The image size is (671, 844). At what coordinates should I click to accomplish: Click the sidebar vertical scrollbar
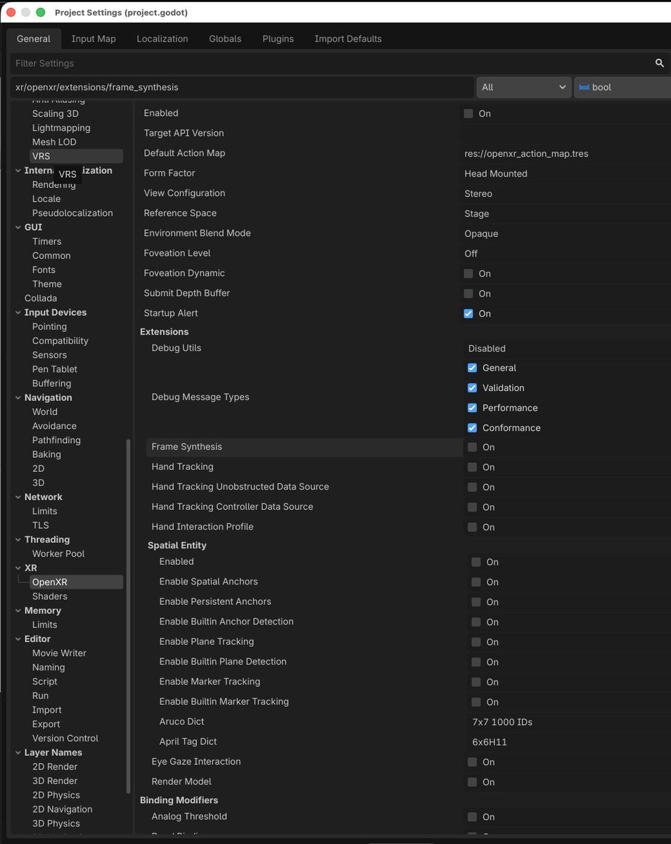(x=128, y=616)
